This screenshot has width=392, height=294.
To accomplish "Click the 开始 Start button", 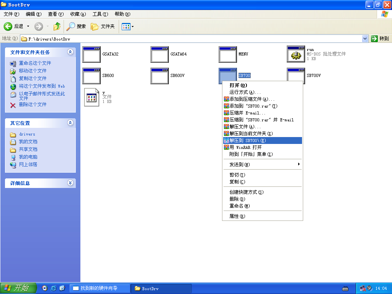I will coord(18,288).
